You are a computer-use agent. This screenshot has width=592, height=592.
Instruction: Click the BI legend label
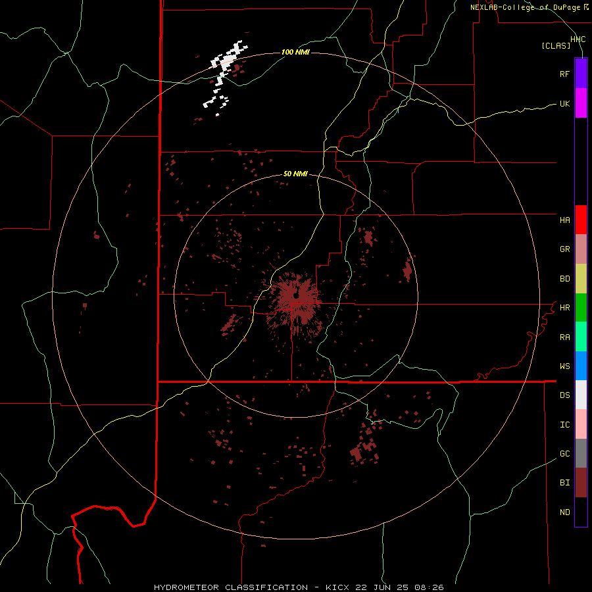[564, 483]
